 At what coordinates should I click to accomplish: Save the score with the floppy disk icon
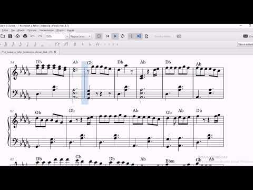tap(10, 36)
